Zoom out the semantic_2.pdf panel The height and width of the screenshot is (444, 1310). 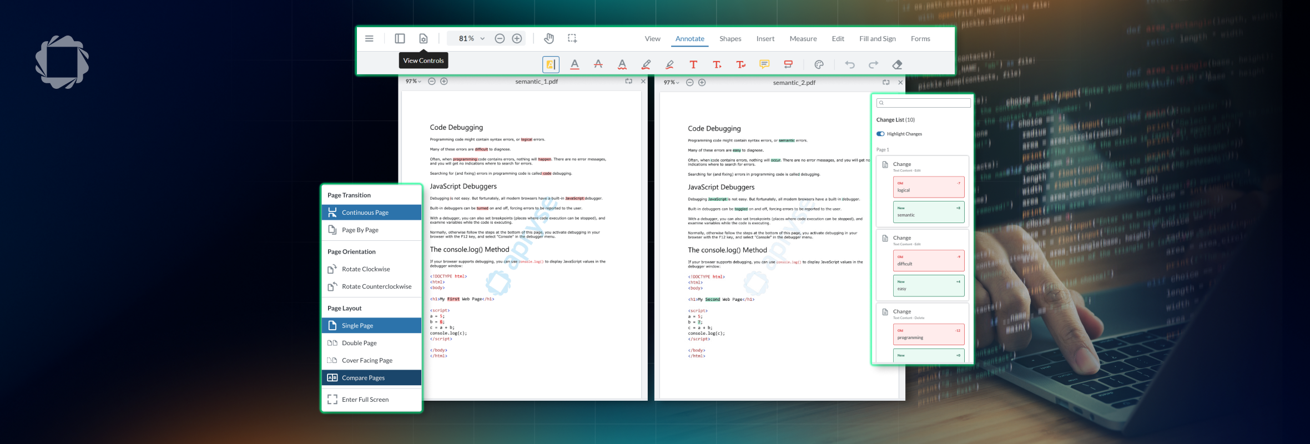click(x=690, y=82)
